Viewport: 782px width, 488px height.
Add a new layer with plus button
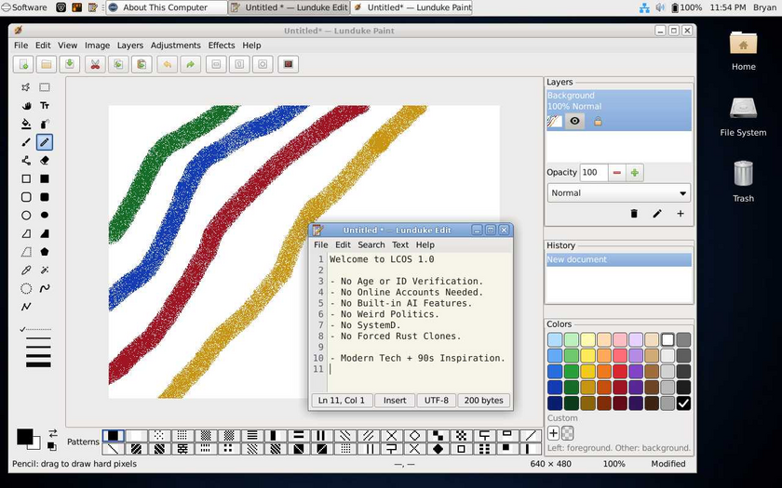pyautogui.click(x=681, y=214)
